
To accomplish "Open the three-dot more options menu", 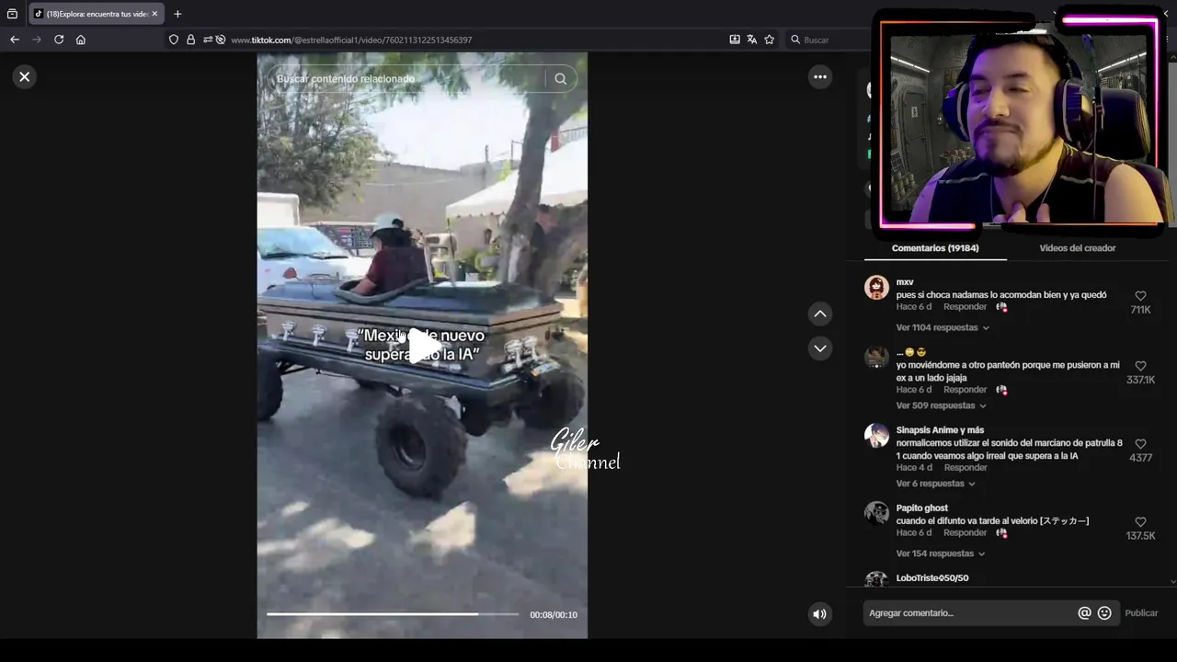I will click(x=820, y=76).
